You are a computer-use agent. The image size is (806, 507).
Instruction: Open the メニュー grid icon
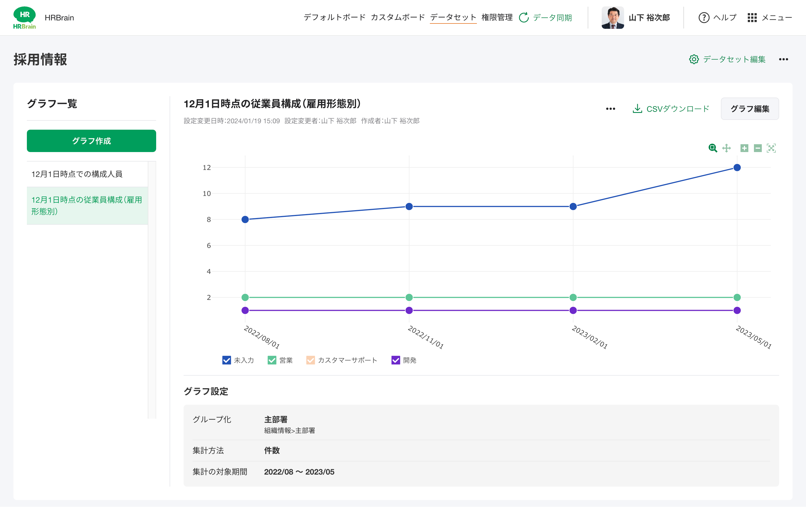click(752, 17)
